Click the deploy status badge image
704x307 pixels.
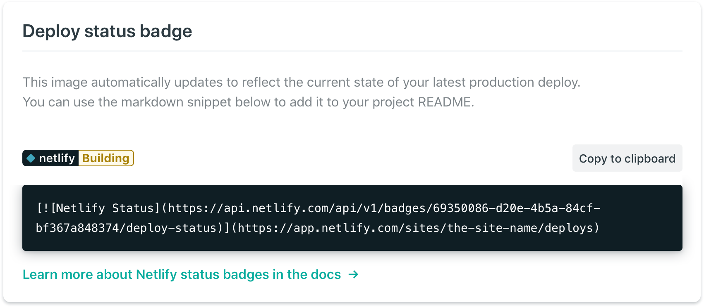pos(78,158)
